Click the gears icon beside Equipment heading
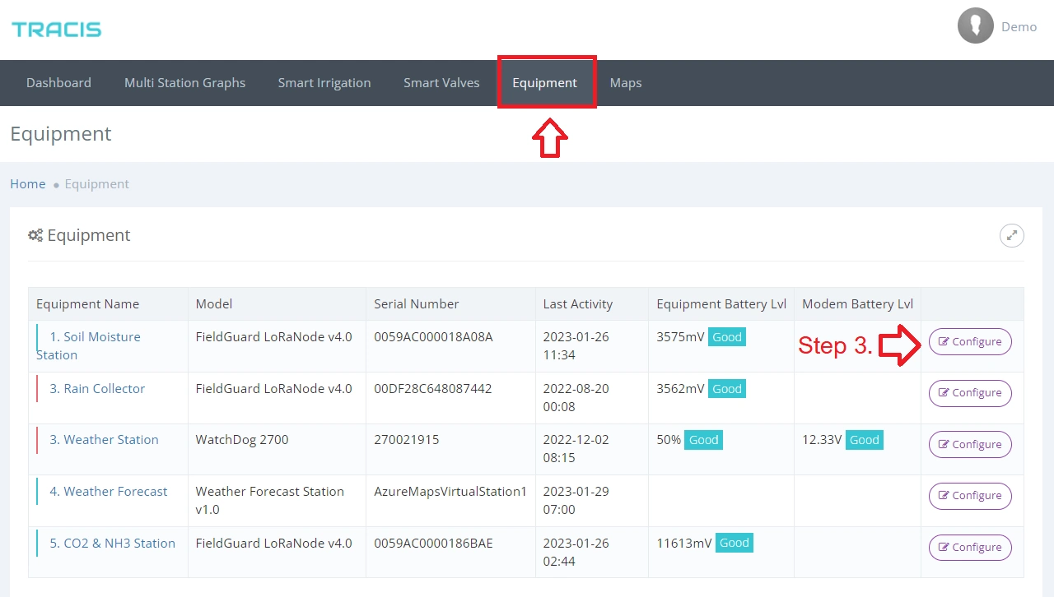 tap(35, 235)
